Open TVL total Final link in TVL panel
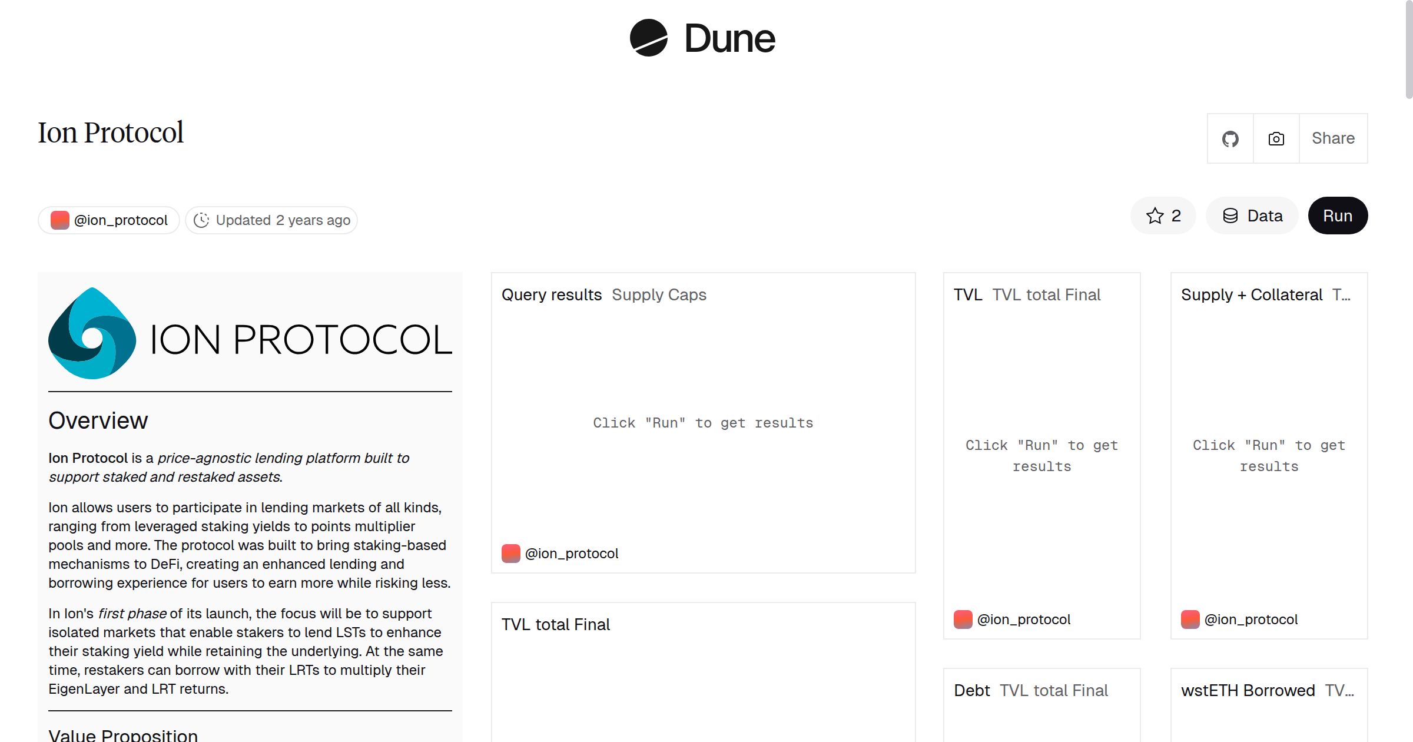Image resolution: width=1413 pixels, height=742 pixels. 1046,295
